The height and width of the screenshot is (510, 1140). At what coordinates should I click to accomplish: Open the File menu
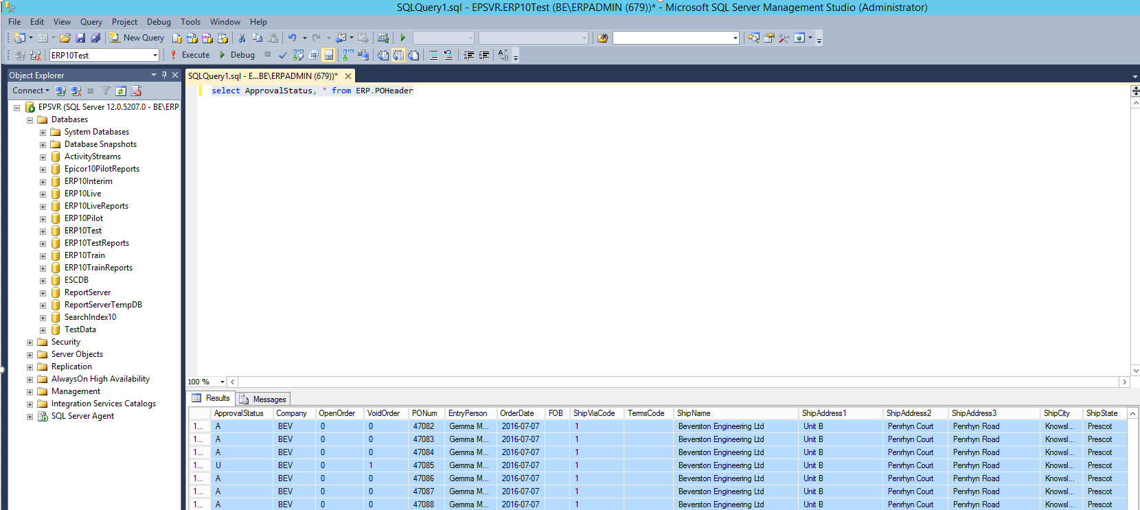(14, 22)
